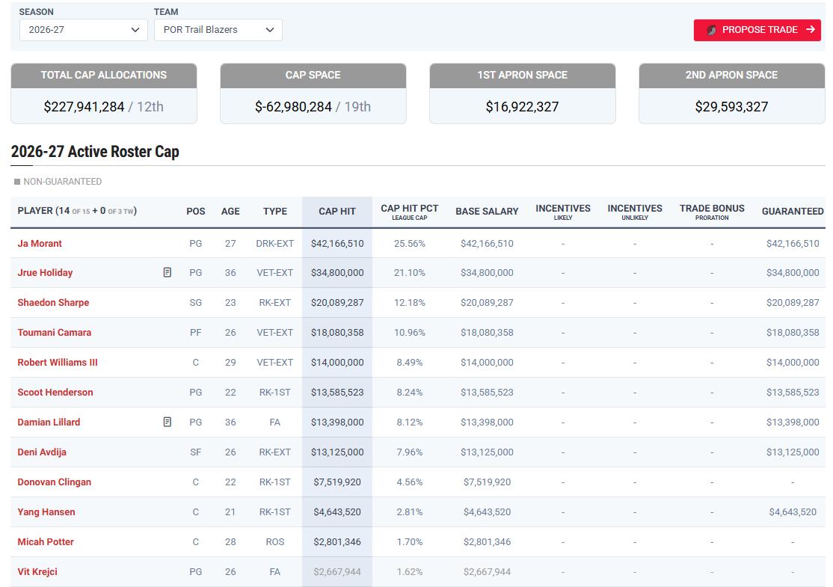Click the arrow icon on Propose Trade
Image resolution: width=833 pixels, height=587 pixels.
pyautogui.click(x=810, y=30)
